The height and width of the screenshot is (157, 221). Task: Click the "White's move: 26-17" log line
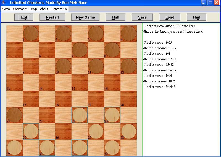(160, 70)
